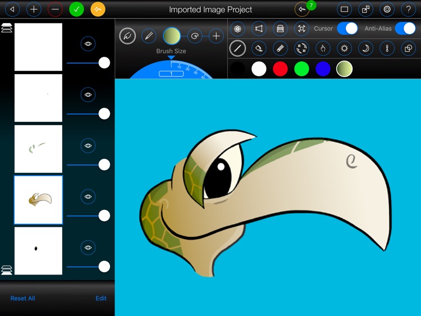The image size is (421, 316).
Task: Select the rotate arrows tool
Action: [x=301, y=48]
